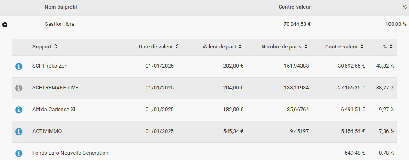The image size is (409, 160).
Task: Show info for Altixia Cadence XII
Action: click(x=18, y=110)
